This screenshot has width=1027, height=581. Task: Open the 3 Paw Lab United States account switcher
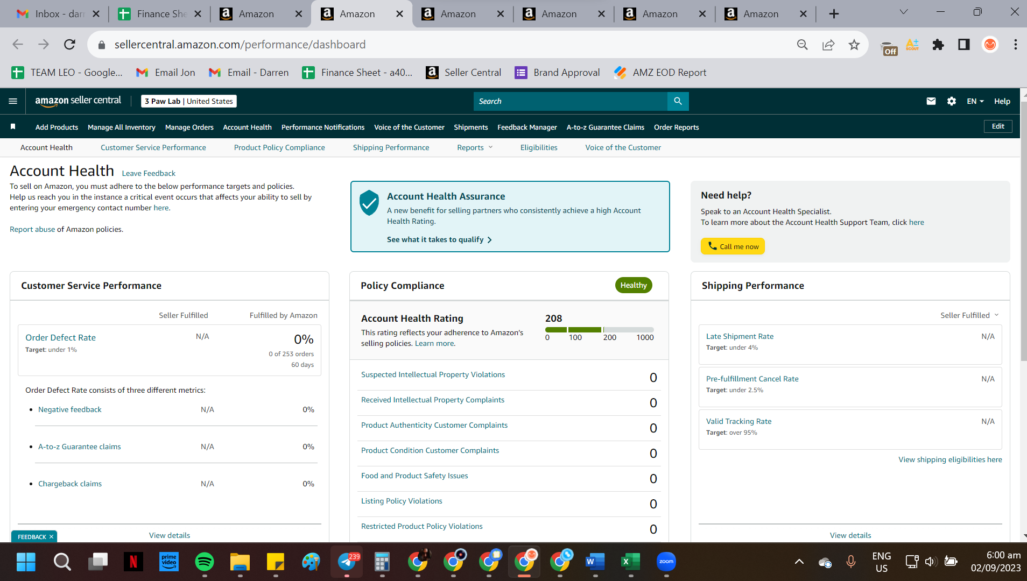pos(189,101)
